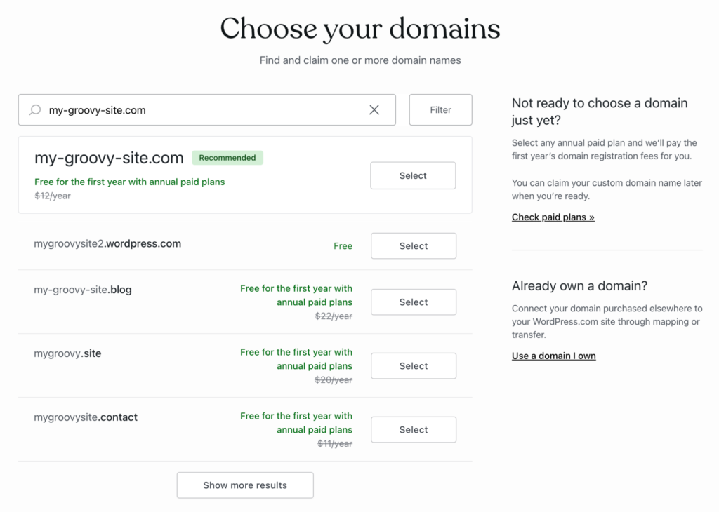Click the magnifying glass search icon

[35, 110]
